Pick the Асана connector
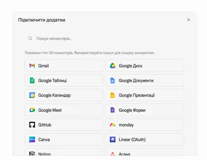Image resolution: width=207 pixels, height=160 pixels. [144, 152]
